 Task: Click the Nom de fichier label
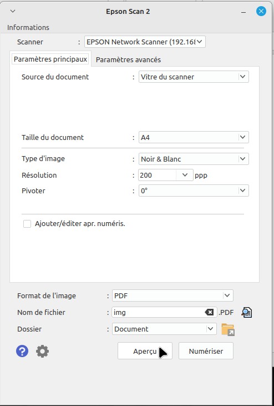pos(41,312)
